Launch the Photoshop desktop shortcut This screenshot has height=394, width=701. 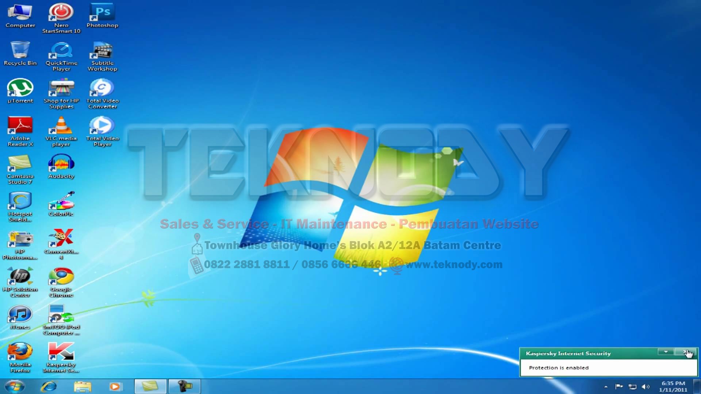pyautogui.click(x=102, y=16)
